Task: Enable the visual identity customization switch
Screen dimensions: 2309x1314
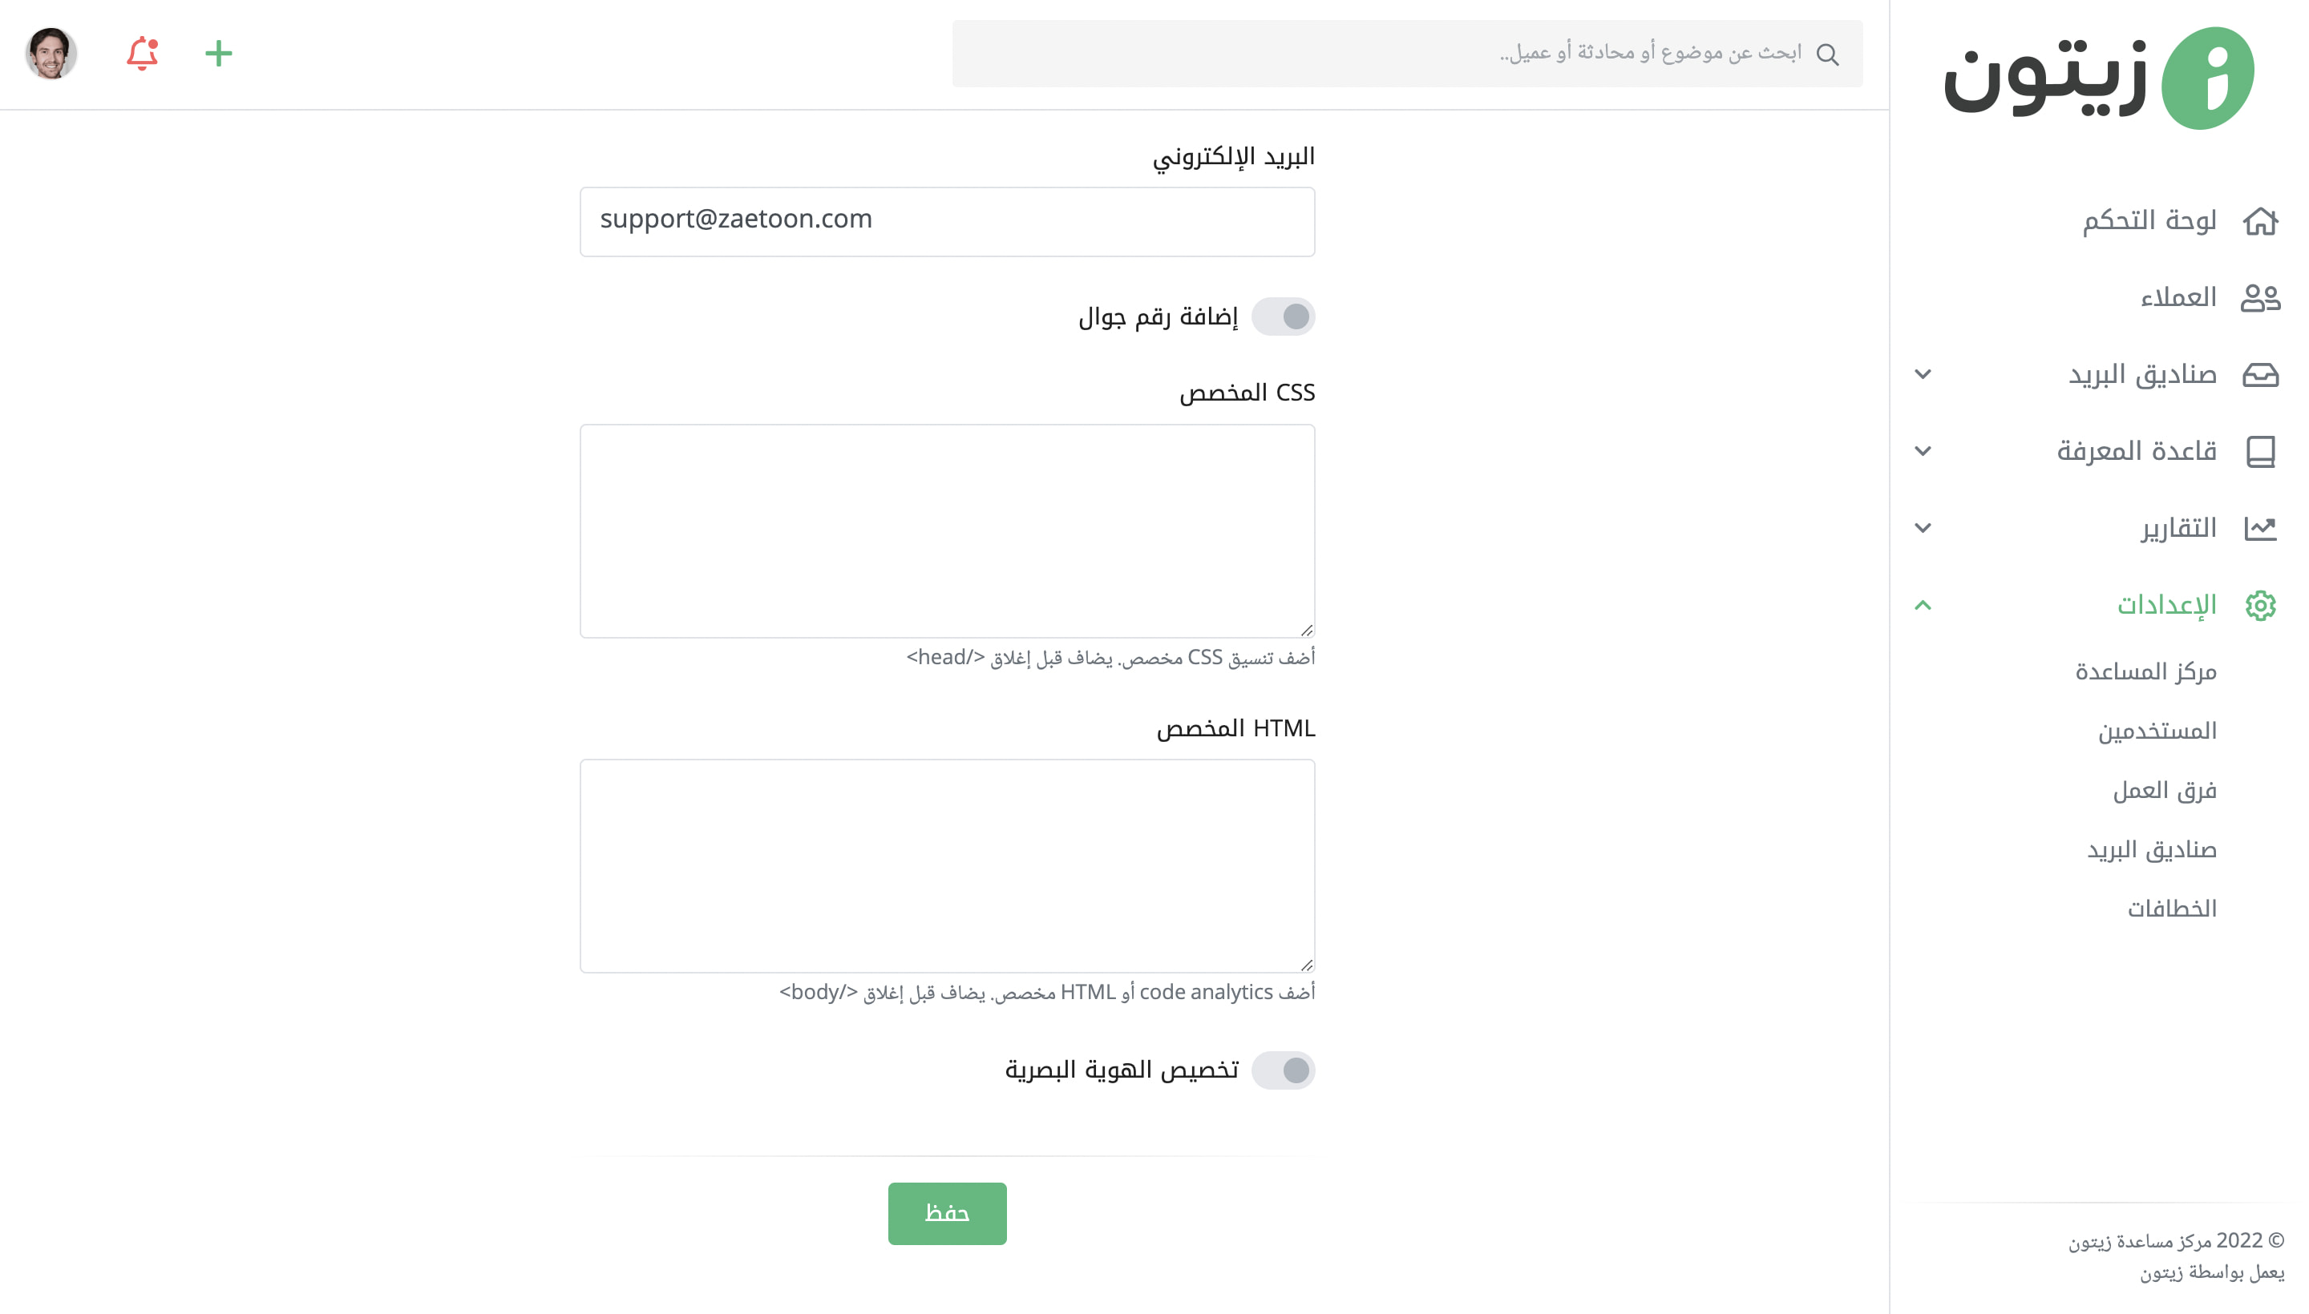Action: (1282, 1070)
